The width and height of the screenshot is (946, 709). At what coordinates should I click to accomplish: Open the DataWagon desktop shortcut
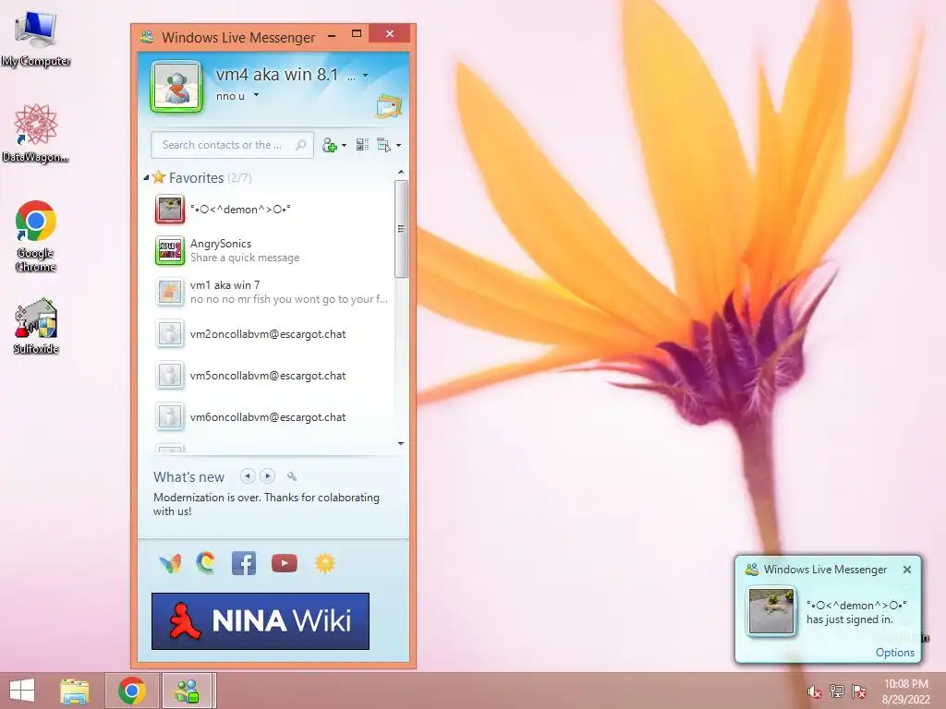tap(36, 133)
